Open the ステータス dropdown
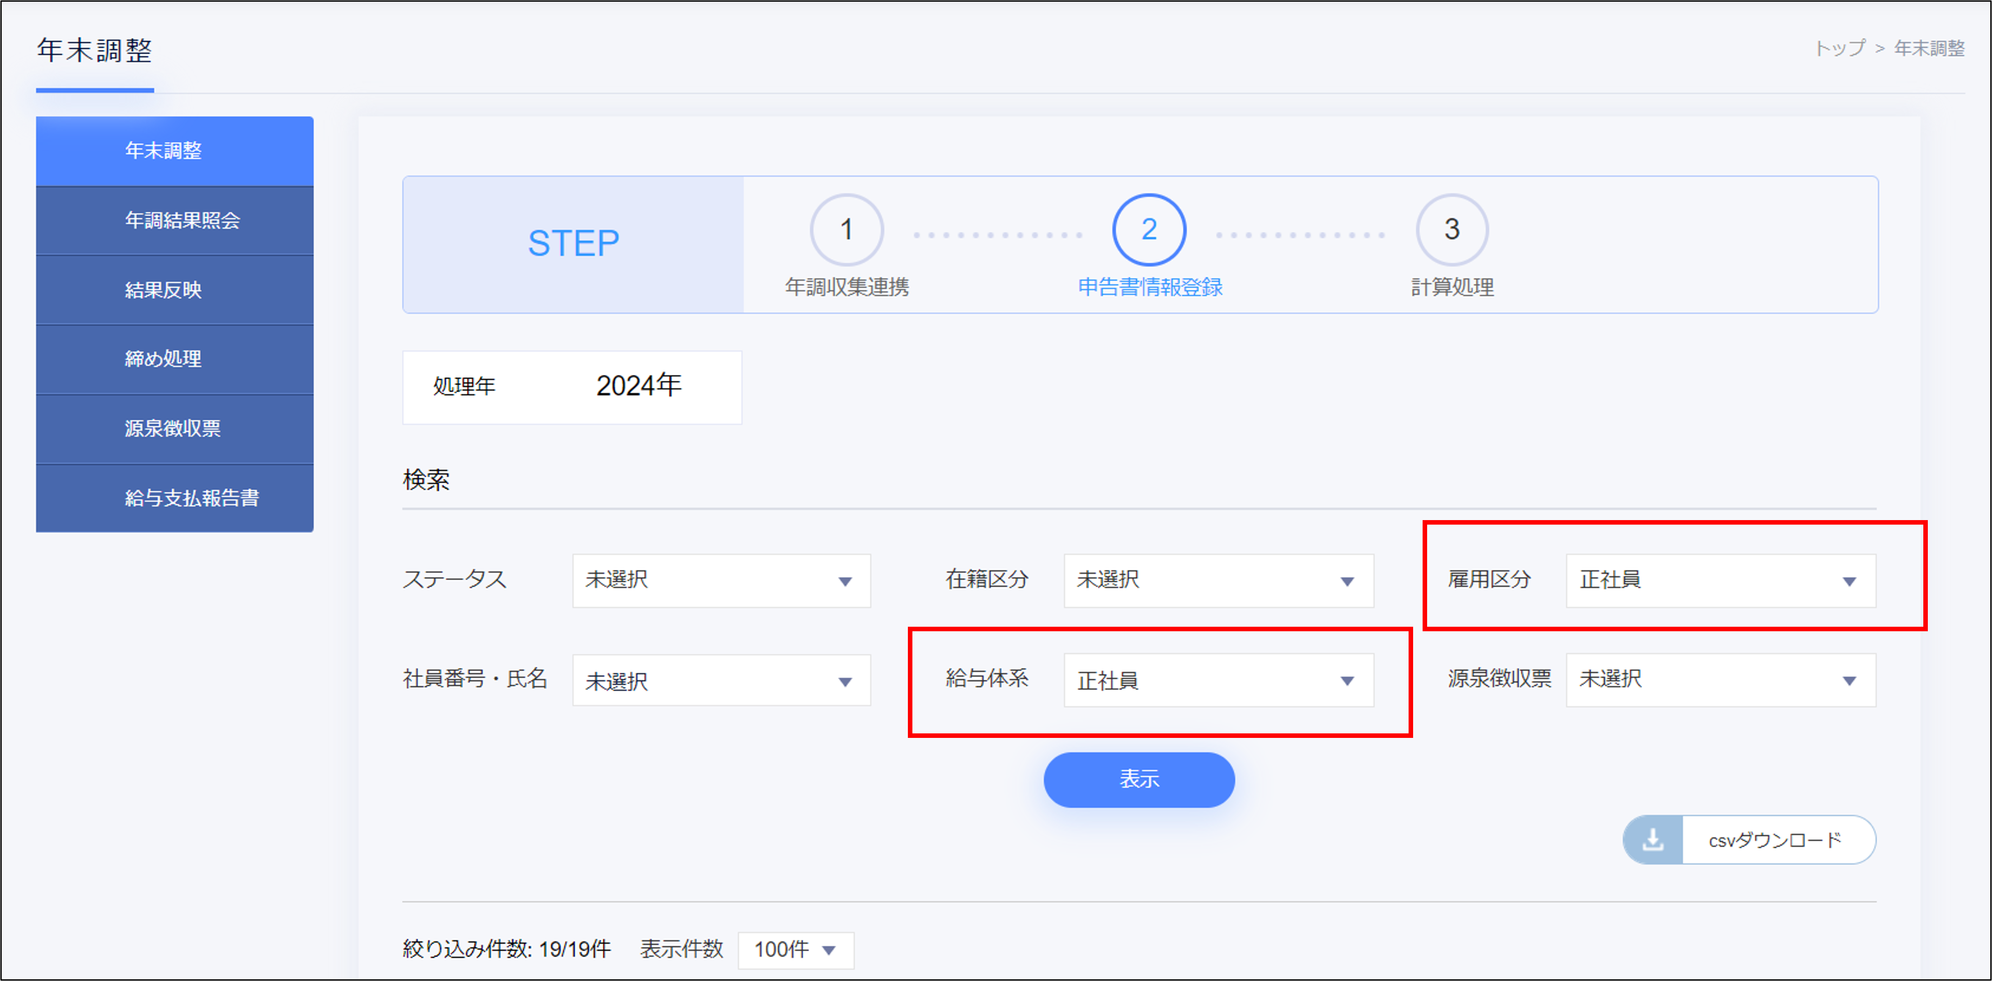The width and height of the screenshot is (1992, 981). coord(721,581)
